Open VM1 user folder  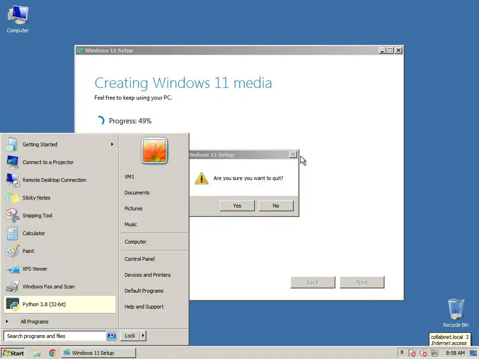coord(129,177)
